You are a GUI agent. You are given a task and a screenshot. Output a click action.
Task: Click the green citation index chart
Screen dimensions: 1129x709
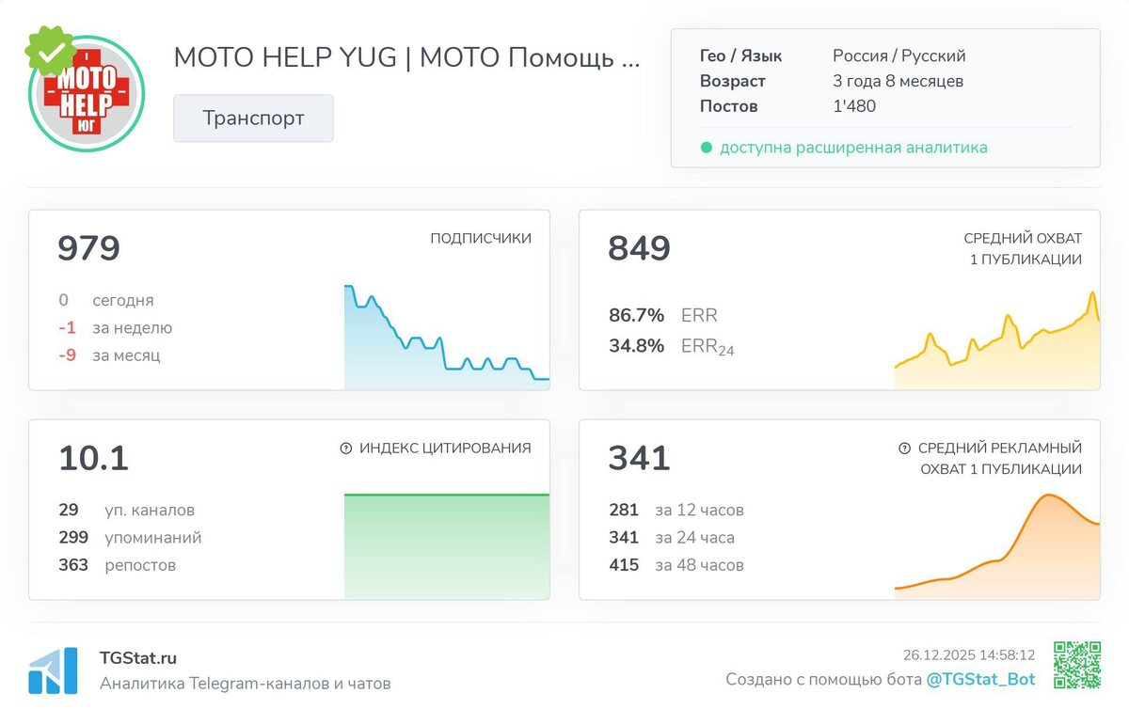pyautogui.click(x=447, y=546)
